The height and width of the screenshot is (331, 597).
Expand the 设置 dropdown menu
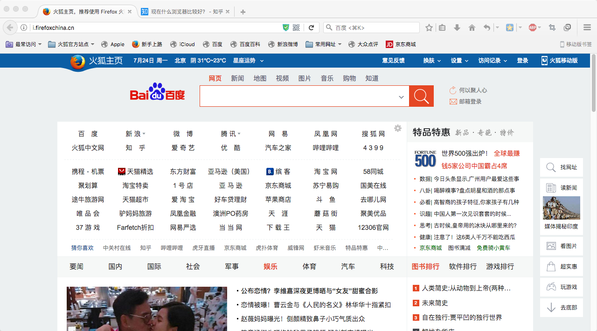point(459,61)
